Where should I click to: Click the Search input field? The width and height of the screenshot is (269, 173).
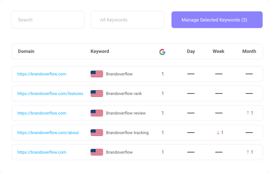pos(48,20)
